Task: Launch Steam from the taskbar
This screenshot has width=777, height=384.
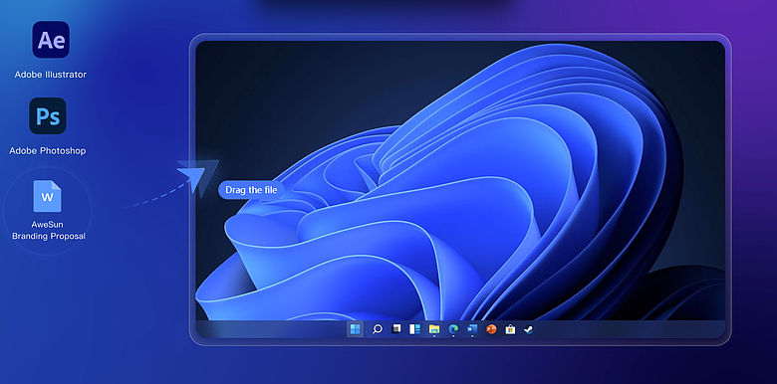Action: (x=529, y=329)
